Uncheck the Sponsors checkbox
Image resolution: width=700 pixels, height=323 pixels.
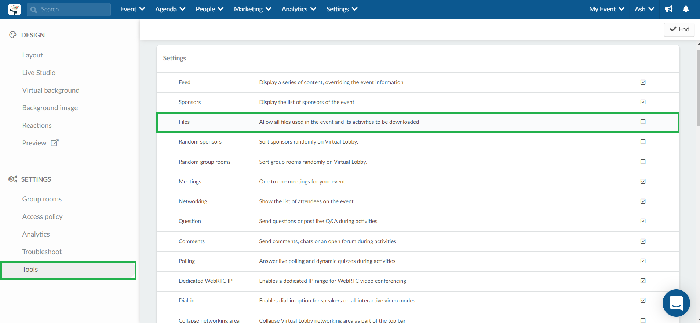[643, 102]
